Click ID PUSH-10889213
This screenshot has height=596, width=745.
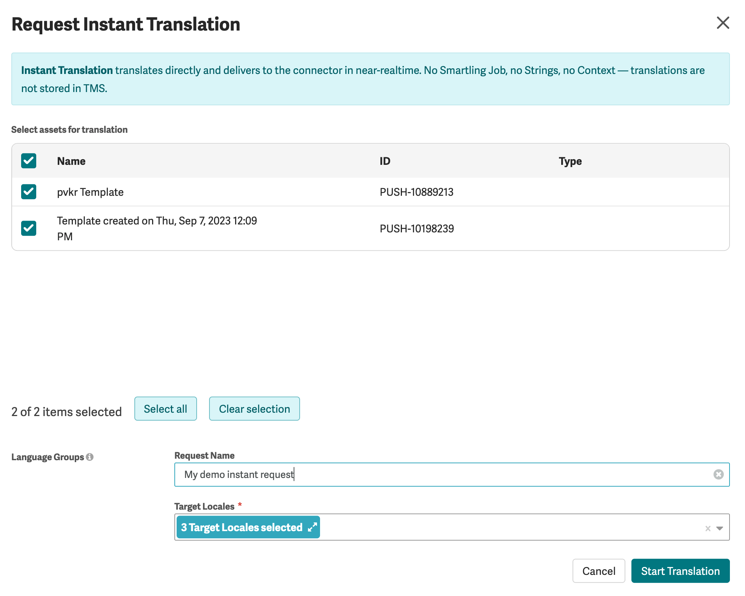(x=417, y=192)
